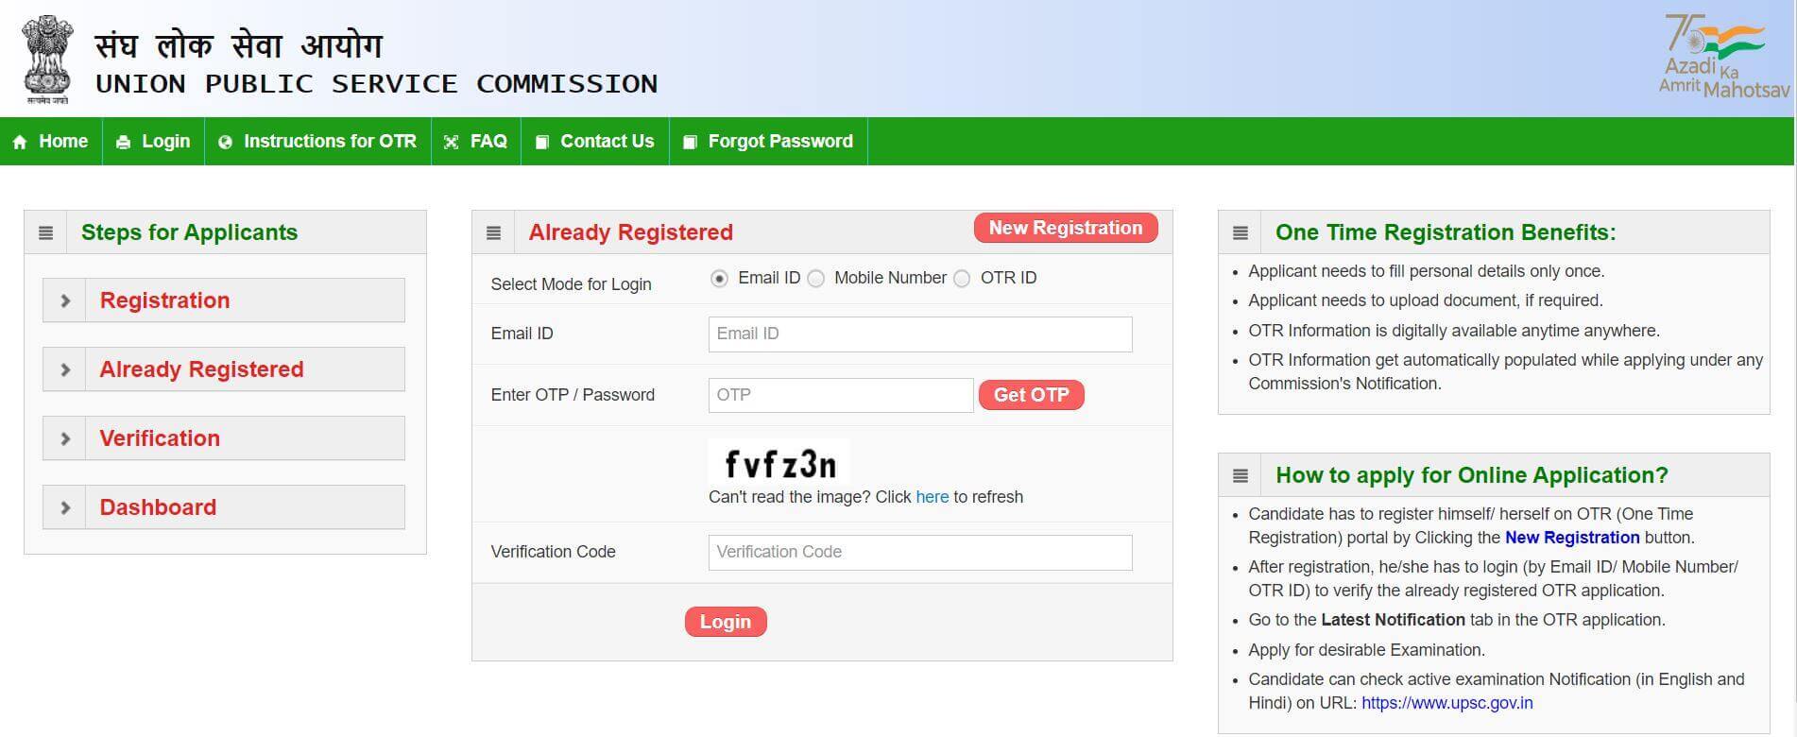This screenshot has height=737, width=1797.
Task: Click the FAQ icon in the green navbar
Action: pos(452,141)
